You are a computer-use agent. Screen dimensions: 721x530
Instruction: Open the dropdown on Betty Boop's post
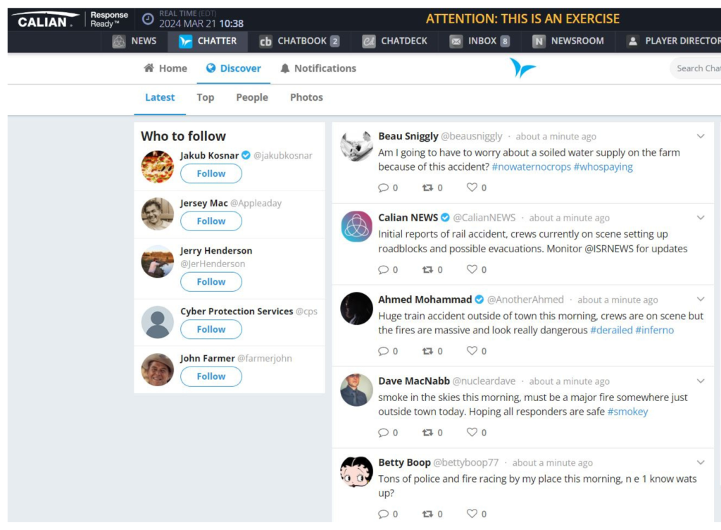click(701, 462)
